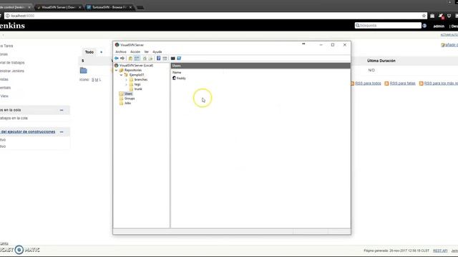The width and height of the screenshot is (458, 257).
Task: Expand the branches folder node
Action: pyautogui.click(x=126, y=79)
